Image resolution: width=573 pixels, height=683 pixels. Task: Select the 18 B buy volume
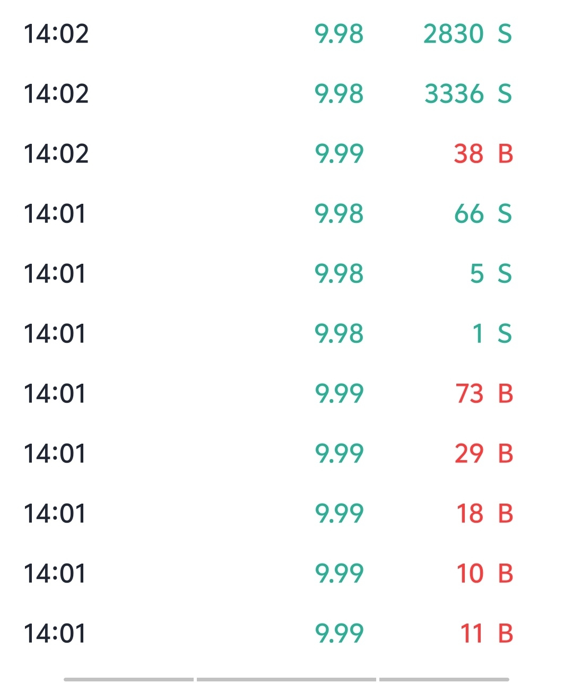[x=470, y=514]
